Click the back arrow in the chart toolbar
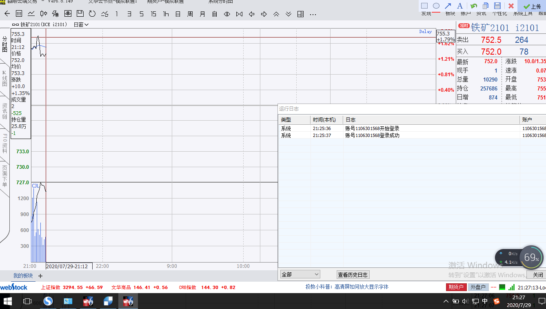This screenshot has height=309, width=546. (x=7, y=14)
